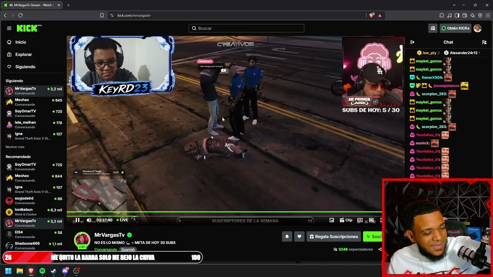
Task: Toggle the Kick sidebar hamburger menu
Action: [x=9, y=28]
